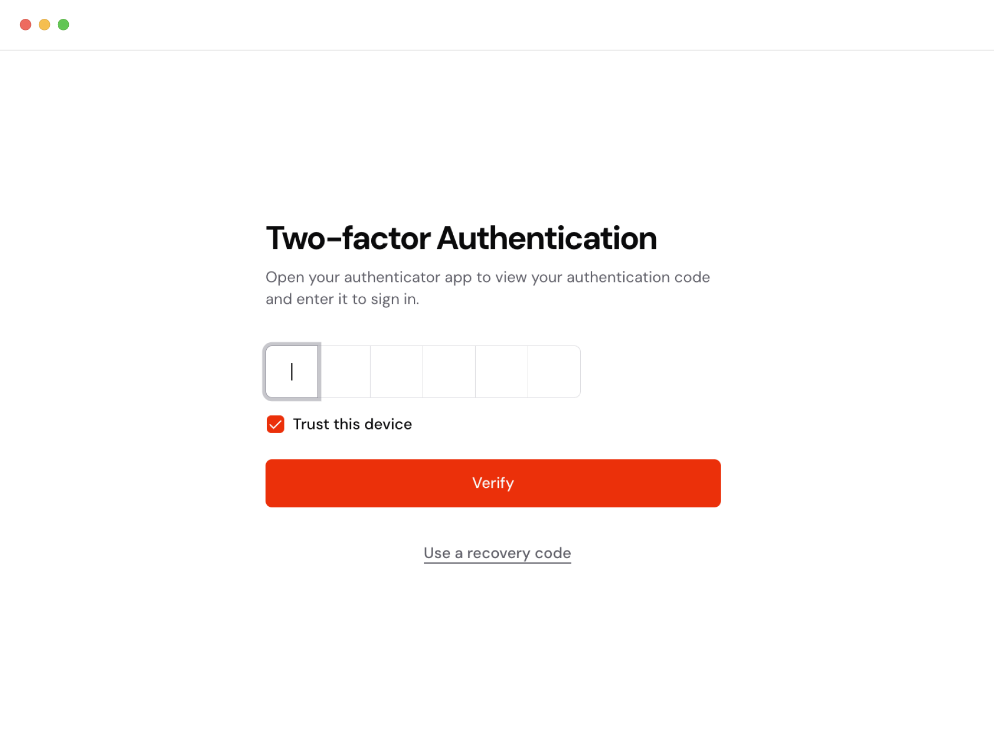The height and width of the screenshot is (742, 994).
Task: Click the sixth and last code digit box
Action: coord(554,372)
